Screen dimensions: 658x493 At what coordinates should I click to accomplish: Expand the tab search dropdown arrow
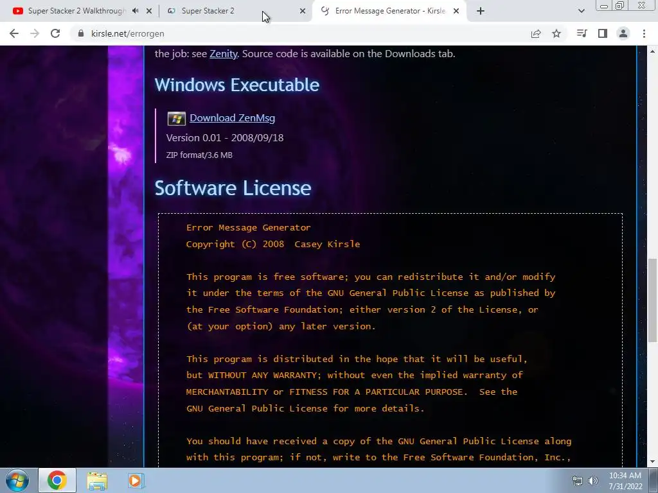(581, 11)
